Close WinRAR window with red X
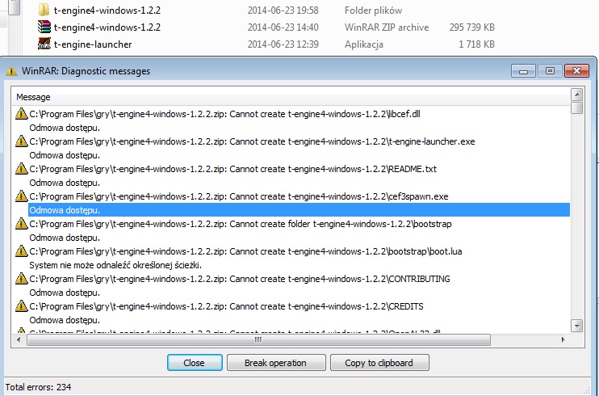599x396 pixels. 576,71
